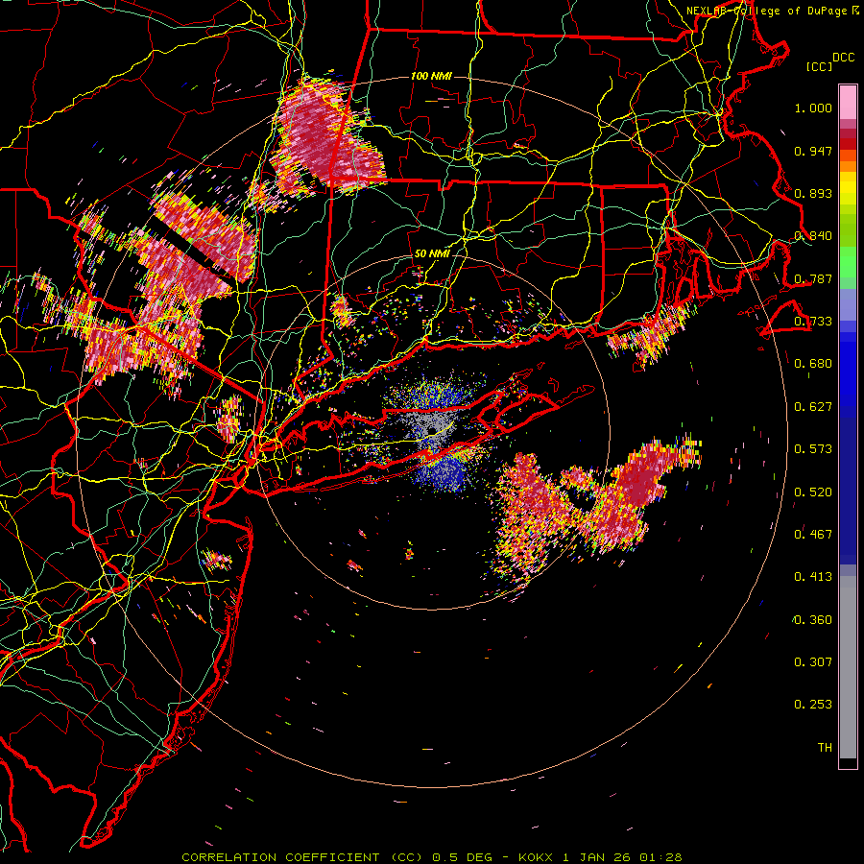This screenshot has width=864, height=864.
Task: Select the 0.467 scale value
Action: pos(813,534)
